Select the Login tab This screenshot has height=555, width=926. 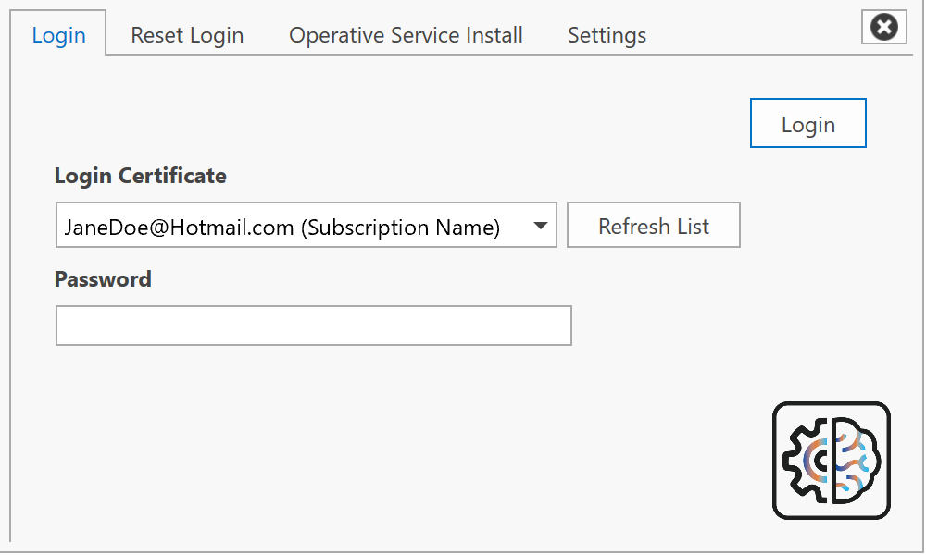58,35
